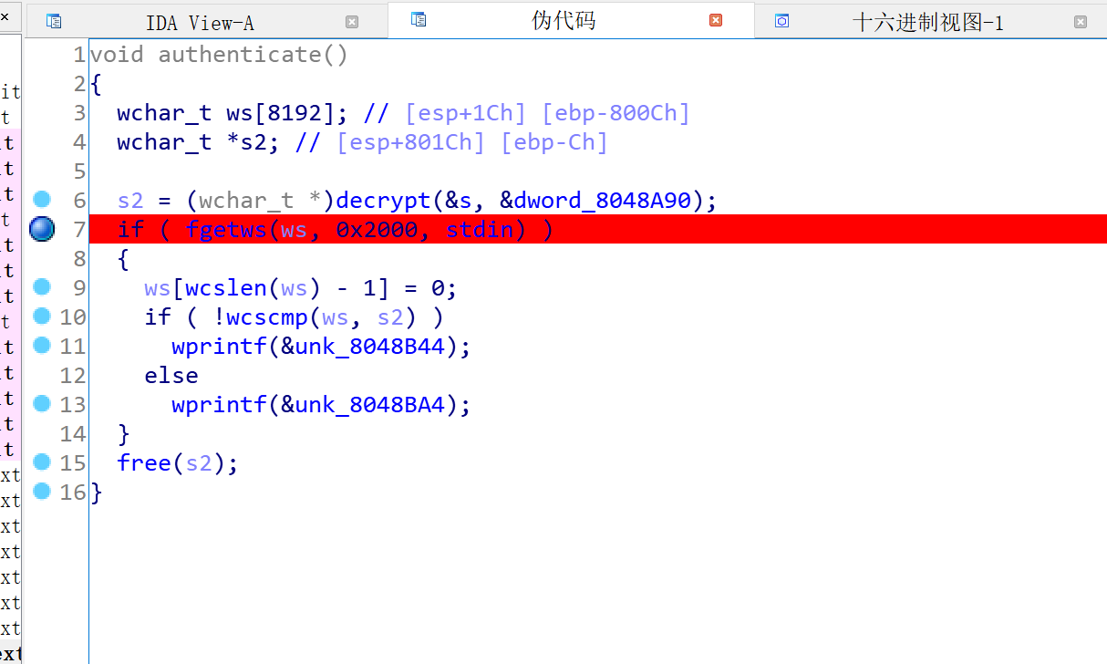Image resolution: width=1107 pixels, height=664 pixels.
Task: Click the pseudocode tab's clipboard icon
Action: click(x=419, y=19)
